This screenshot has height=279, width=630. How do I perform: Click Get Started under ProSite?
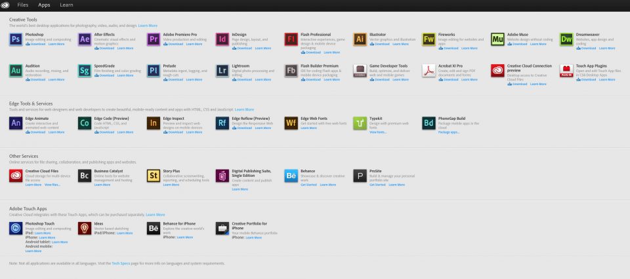377,185
